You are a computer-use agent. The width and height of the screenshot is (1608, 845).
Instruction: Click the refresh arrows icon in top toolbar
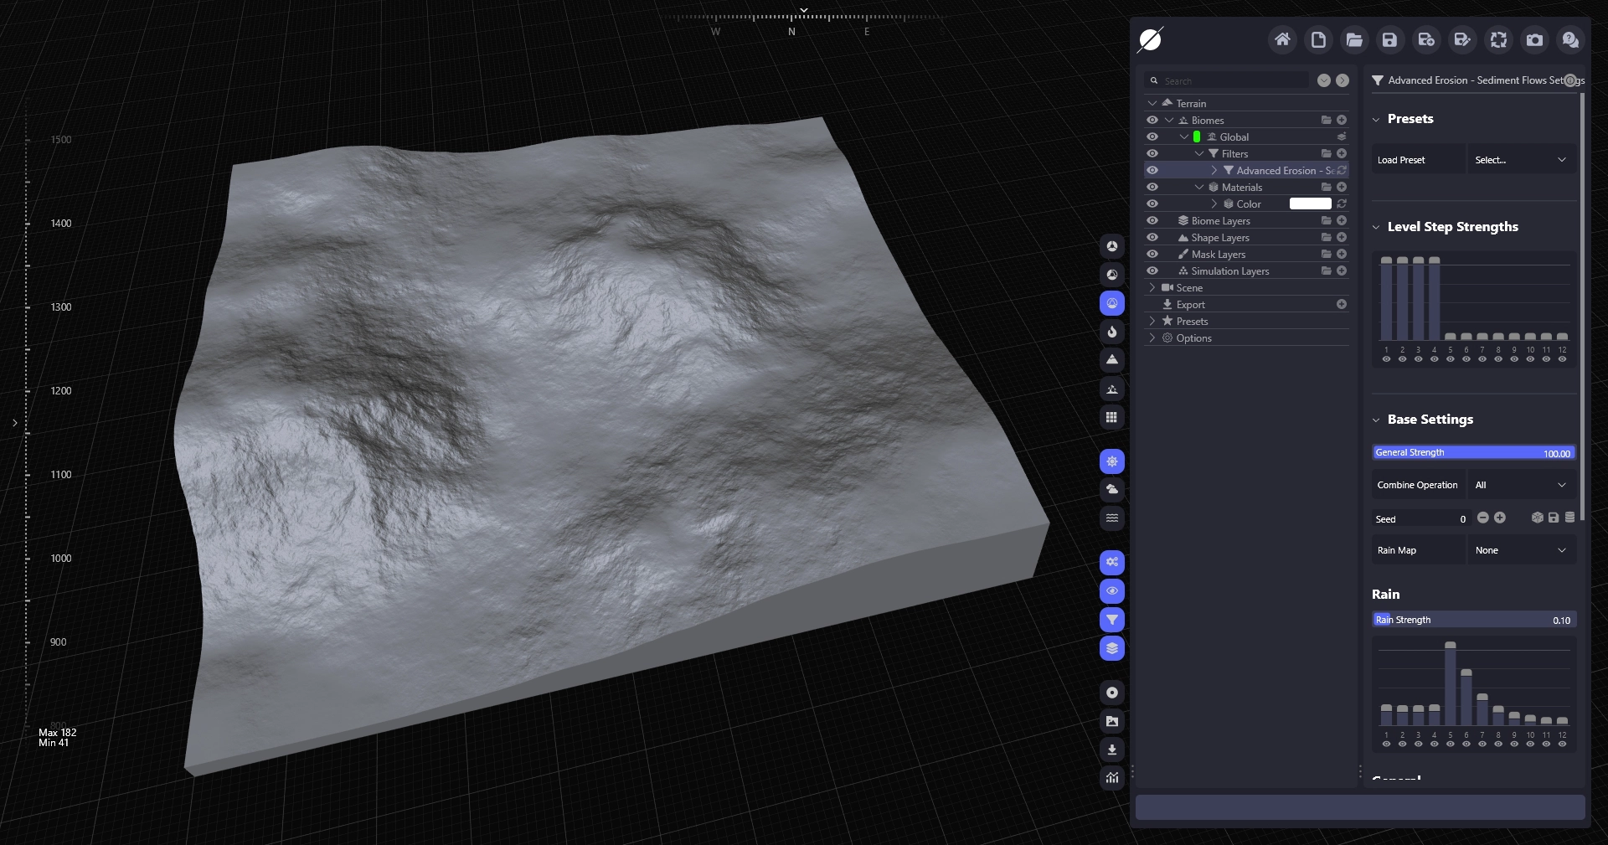[1498, 39]
